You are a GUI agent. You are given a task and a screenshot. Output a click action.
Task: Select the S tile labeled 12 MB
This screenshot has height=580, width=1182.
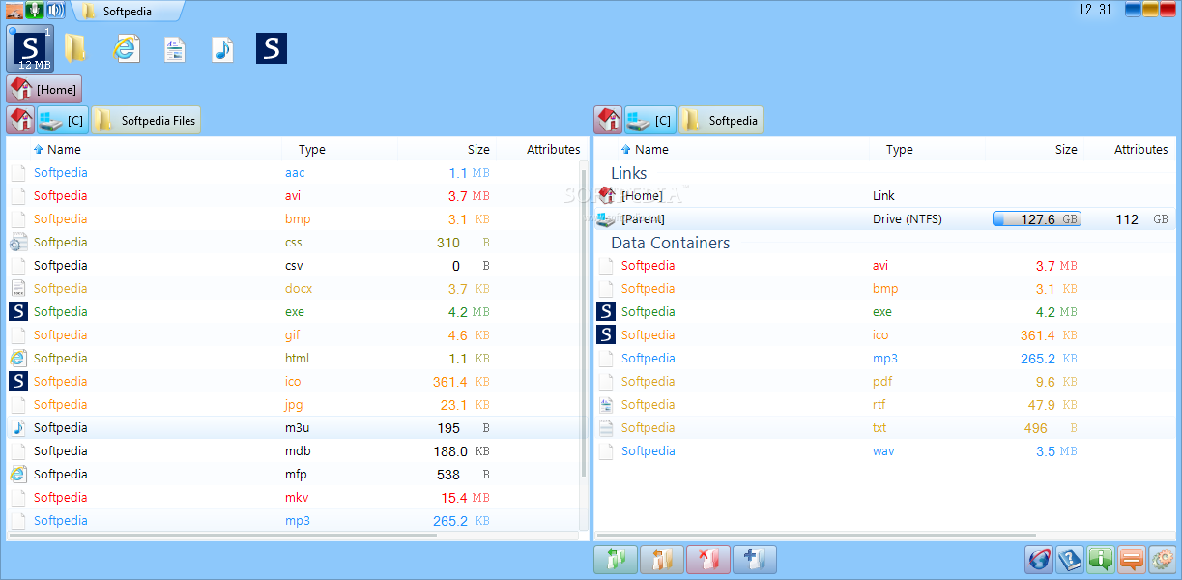[x=31, y=48]
